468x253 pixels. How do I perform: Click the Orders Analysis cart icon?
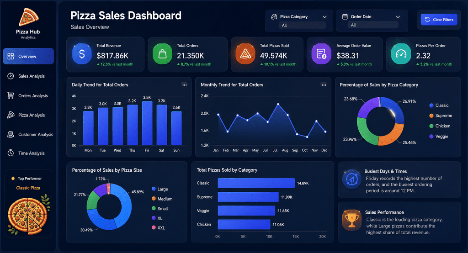[x=11, y=95]
